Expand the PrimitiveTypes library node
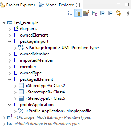 (4, 118)
